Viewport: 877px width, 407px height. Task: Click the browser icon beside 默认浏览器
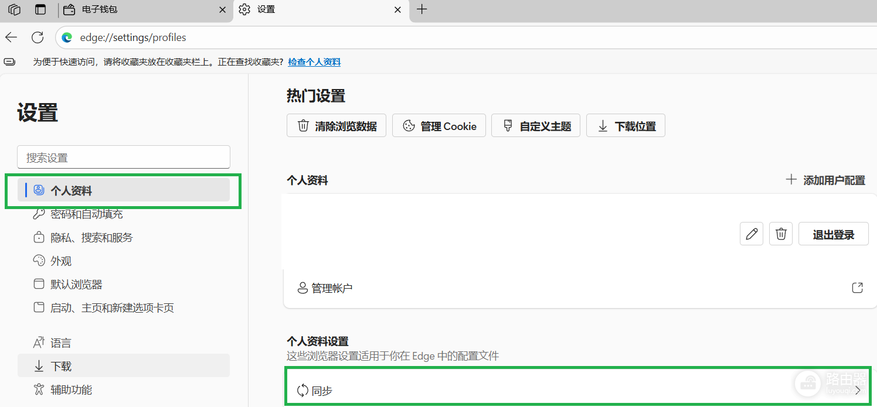coord(39,284)
